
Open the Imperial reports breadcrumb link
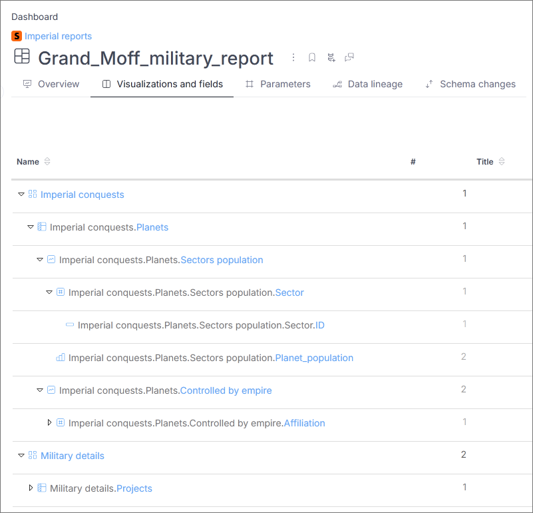pos(58,36)
